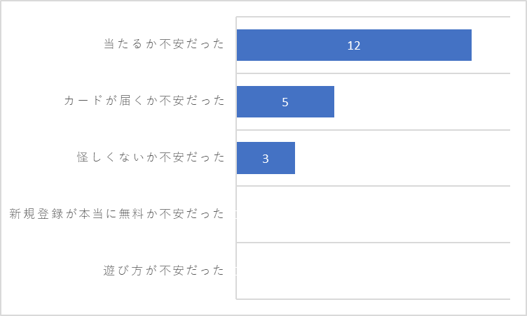Click empty plot row for 遊び方が不安だった
The image size is (527, 316).
[373, 271]
